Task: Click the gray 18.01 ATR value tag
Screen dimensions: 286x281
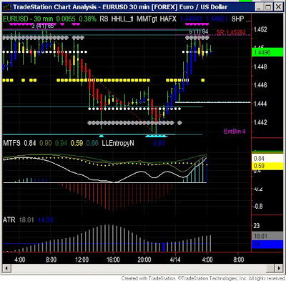Action: pyautogui.click(x=267, y=236)
